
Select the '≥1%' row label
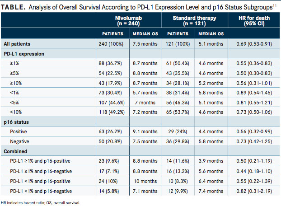pyautogui.click(x=14, y=63)
